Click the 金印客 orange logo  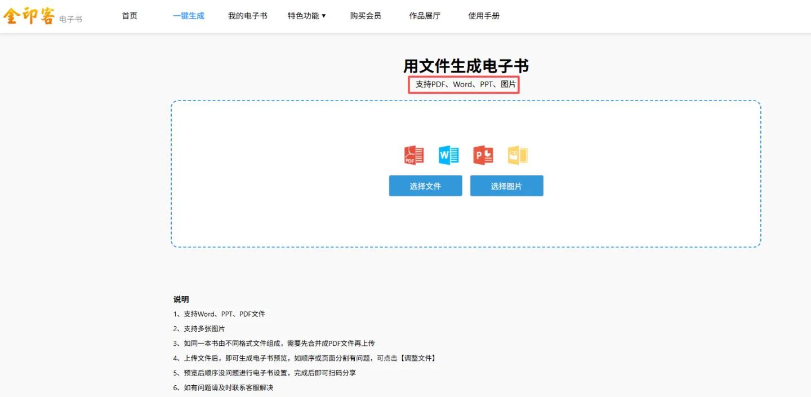point(29,16)
